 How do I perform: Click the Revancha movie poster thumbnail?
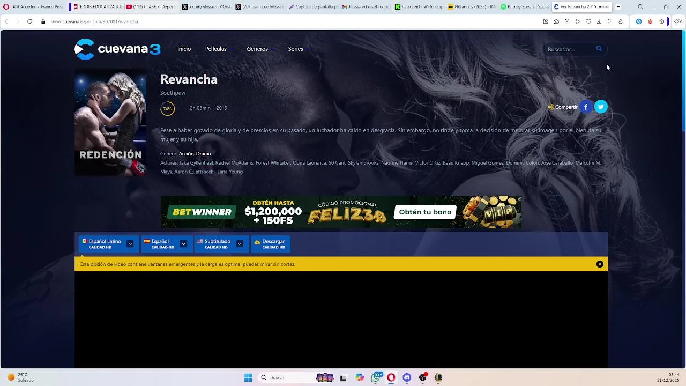110,122
